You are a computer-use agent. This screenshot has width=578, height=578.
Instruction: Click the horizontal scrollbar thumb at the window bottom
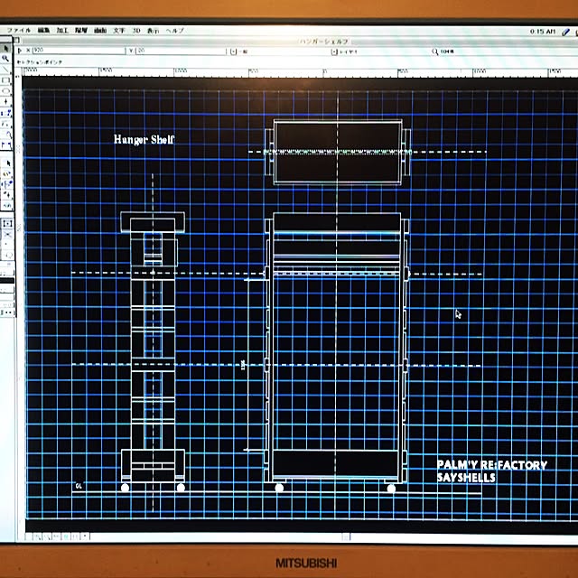345,537
